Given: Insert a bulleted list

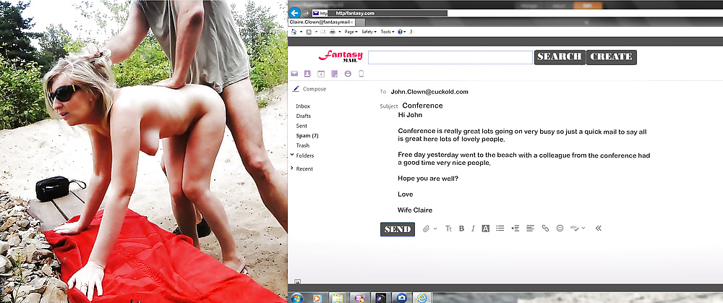Looking at the screenshot, I should (500, 228).
